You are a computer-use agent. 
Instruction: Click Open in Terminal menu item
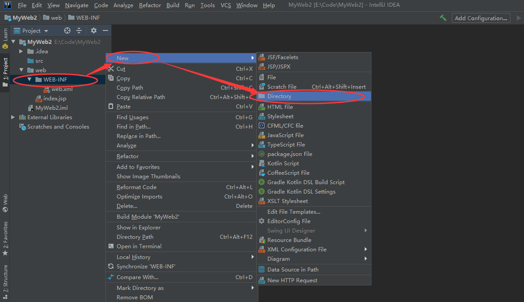(x=181, y=246)
